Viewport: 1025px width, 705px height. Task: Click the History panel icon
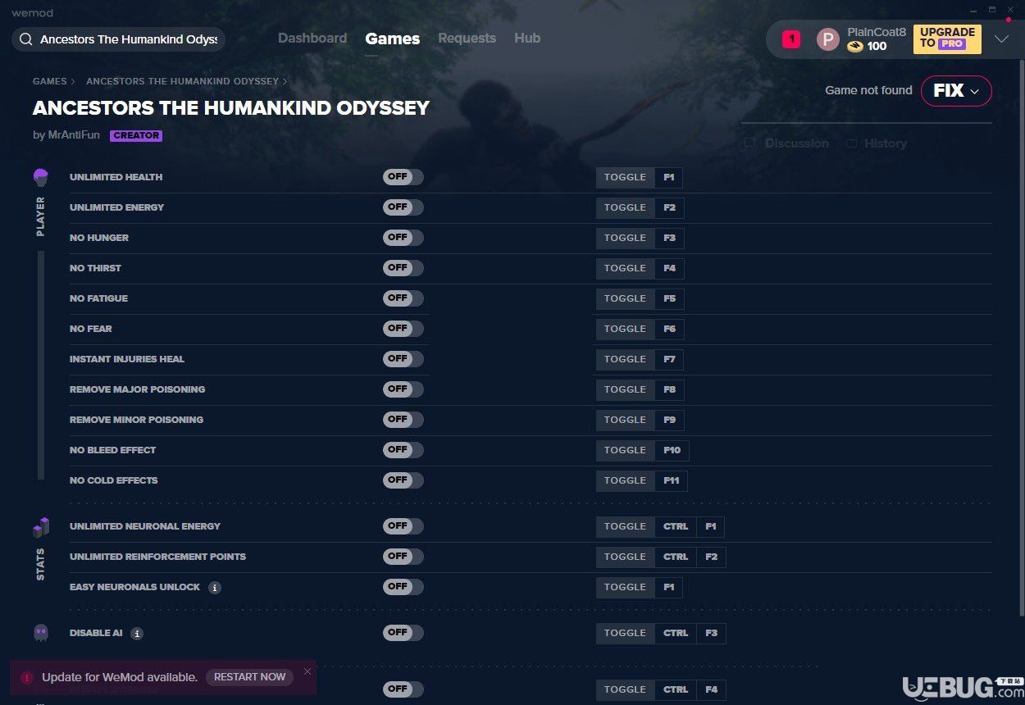click(852, 143)
